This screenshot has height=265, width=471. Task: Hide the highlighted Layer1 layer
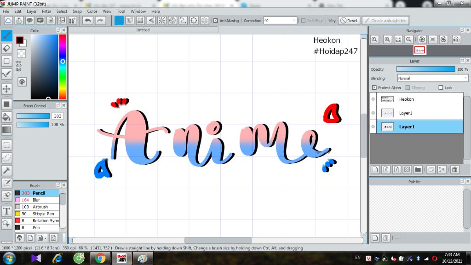(x=373, y=127)
